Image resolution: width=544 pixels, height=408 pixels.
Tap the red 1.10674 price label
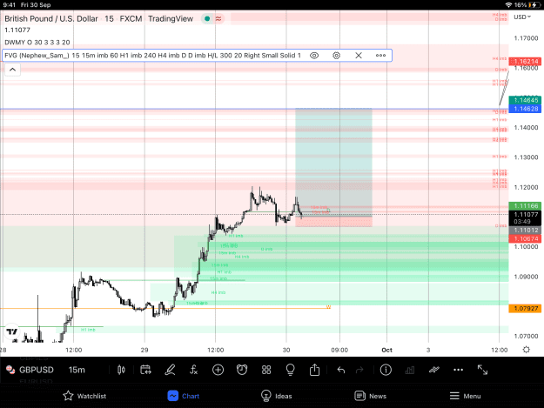[525, 238]
